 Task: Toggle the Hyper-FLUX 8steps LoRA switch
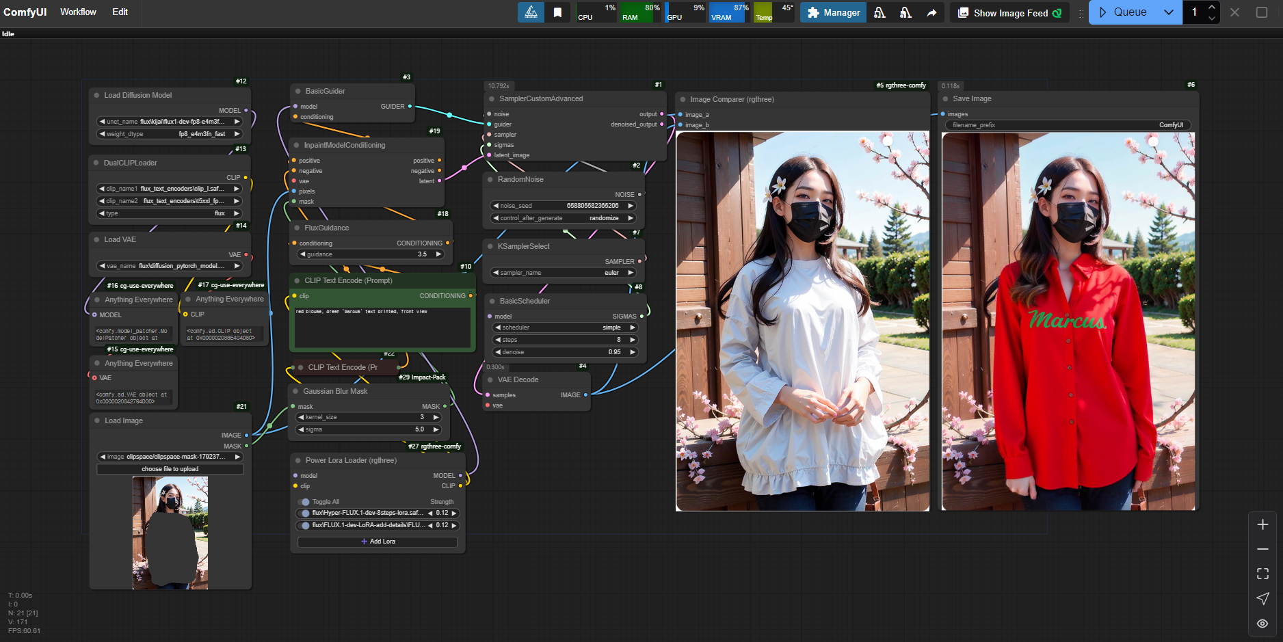pyautogui.click(x=304, y=513)
